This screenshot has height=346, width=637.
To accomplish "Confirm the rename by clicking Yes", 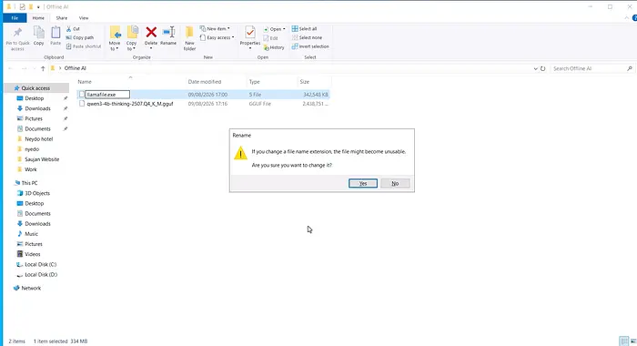I will pos(363,183).
